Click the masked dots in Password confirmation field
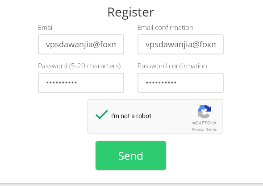 [161, 83]
